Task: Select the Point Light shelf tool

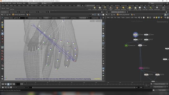Action: tap(95, 8)
